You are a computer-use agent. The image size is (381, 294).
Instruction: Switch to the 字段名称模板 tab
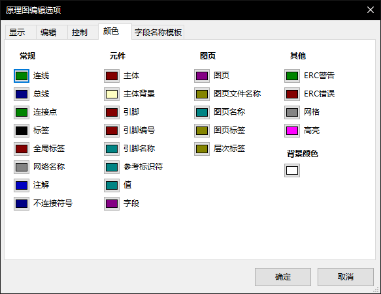pyautogui.click(x=158, y=32)
